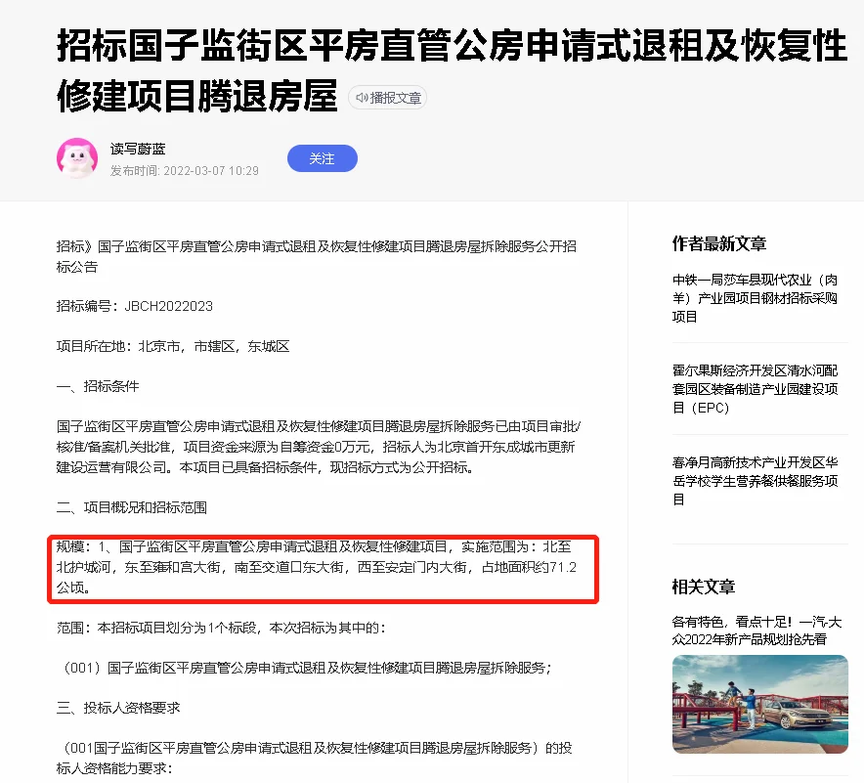Open the pink cat author avatar
Screen dimensions: 864x783
coord(77,158)
